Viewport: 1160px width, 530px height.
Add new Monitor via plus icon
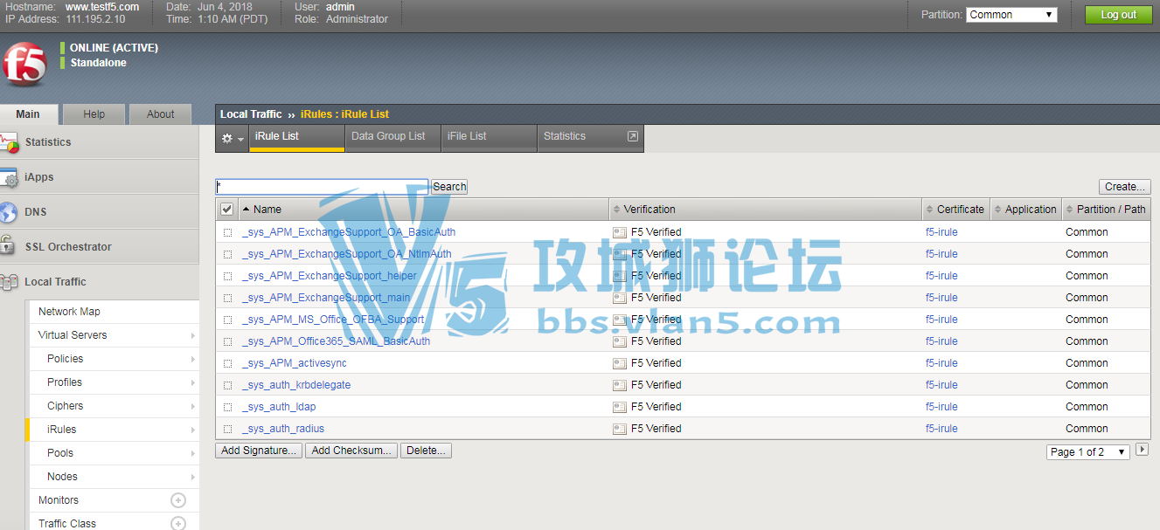(178, 500)
